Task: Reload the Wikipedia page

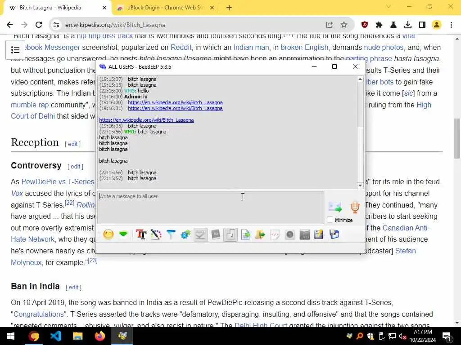Action: coord(39,25)
